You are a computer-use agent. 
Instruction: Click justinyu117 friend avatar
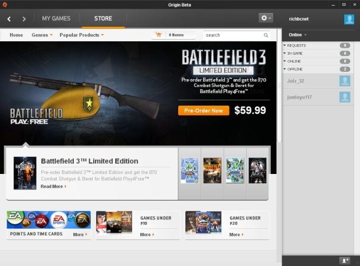click(x=345, y=97)
